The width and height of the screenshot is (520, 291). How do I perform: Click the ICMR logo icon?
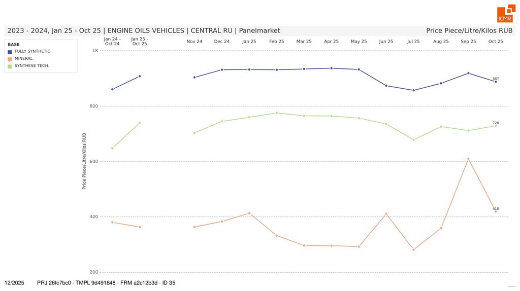(x=505, y=14)
